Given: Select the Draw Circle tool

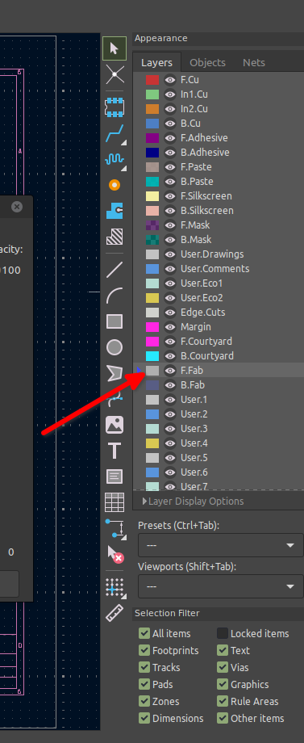Looking at the screenshot, I should [115, 347].
